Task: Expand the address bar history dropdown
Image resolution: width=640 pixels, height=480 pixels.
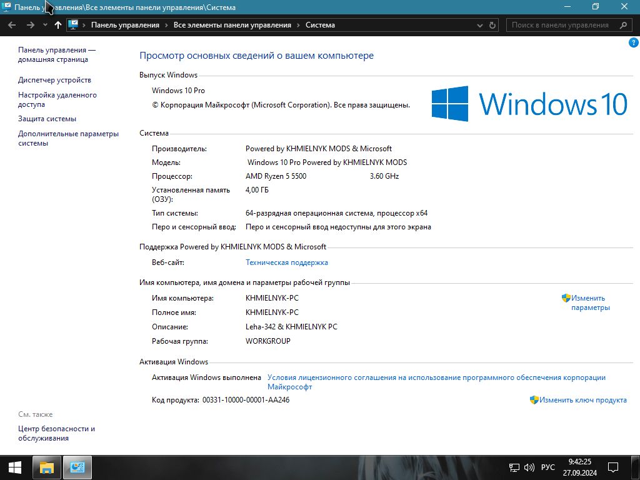Action: pos(480,25)
